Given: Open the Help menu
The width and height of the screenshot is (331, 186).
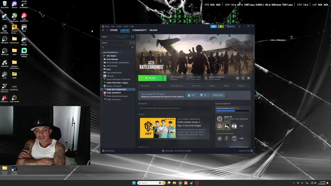Looking at the screenshot, I should pos(132,26).
